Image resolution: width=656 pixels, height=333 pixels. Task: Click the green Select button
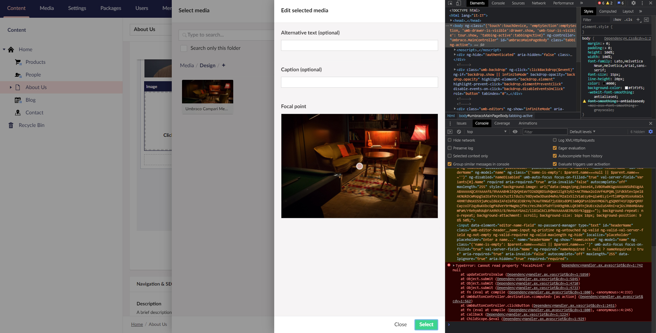tap(426, 324)
